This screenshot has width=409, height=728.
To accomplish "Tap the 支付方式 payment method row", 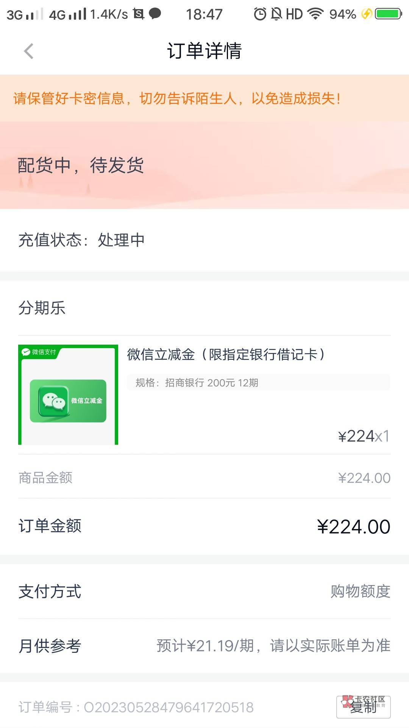I will click(204, 591).
